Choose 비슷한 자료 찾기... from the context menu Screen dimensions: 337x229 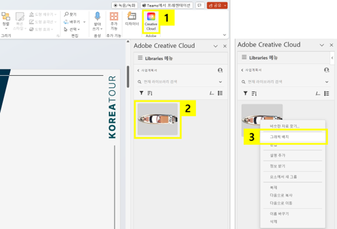tap(293, 126)
